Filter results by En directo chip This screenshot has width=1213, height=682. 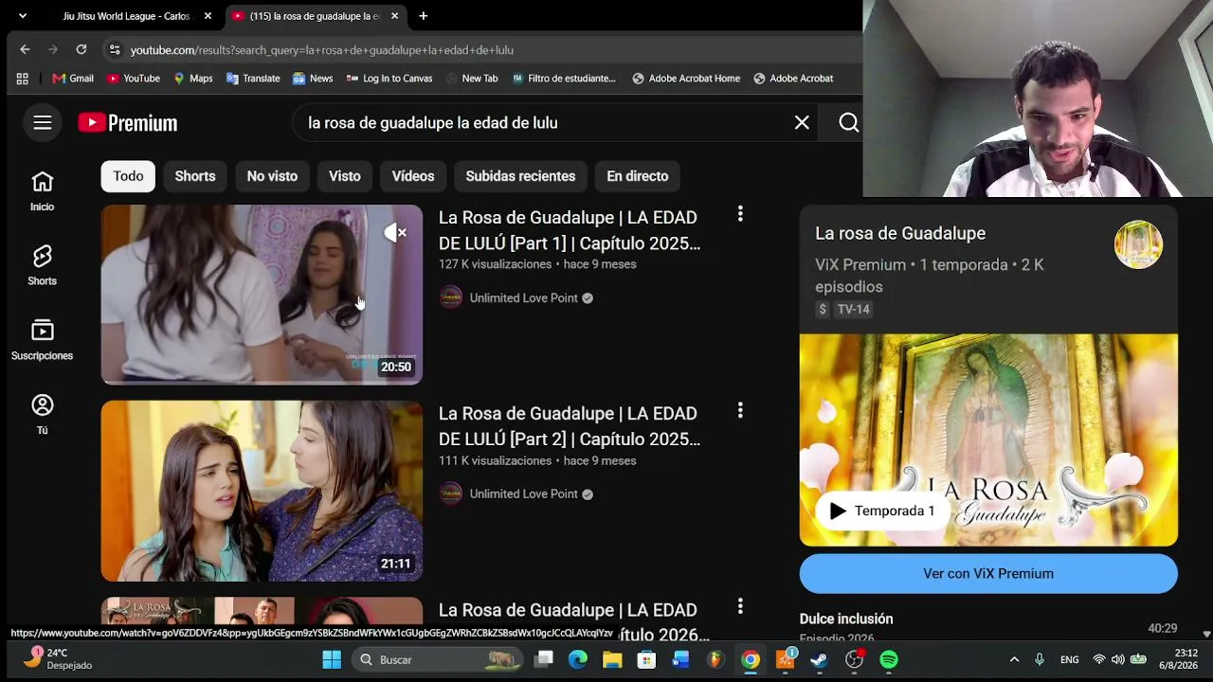click(x=638, y=176)
